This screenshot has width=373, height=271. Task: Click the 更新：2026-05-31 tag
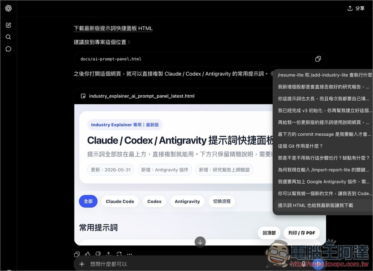click(x=111, y=170)
